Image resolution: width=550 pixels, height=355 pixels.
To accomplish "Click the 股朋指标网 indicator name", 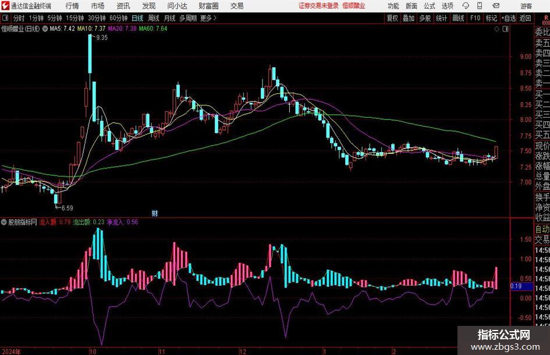I will pyautogui.click(x=23, y=222).
